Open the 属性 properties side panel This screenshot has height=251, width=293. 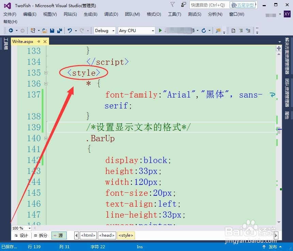287,115
